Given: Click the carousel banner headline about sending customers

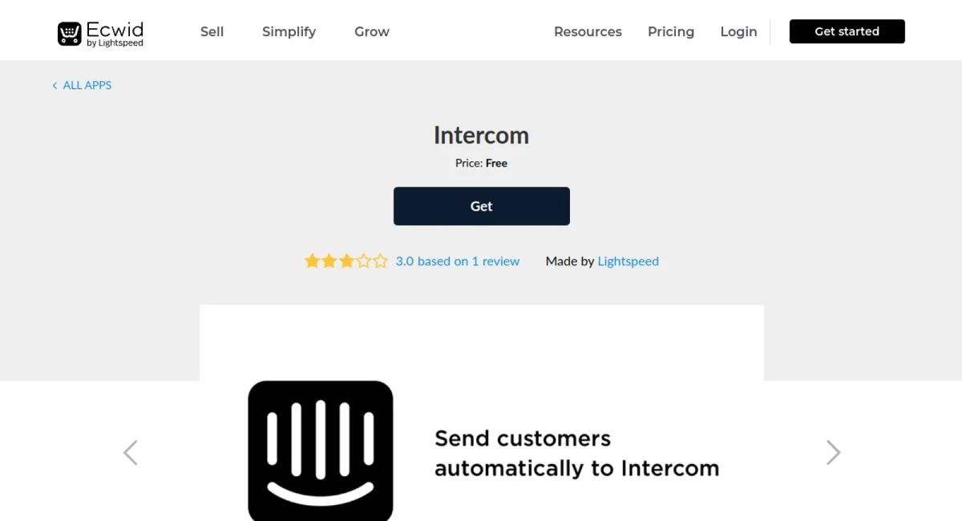Looking at the screenshot, I should (576, 453).
